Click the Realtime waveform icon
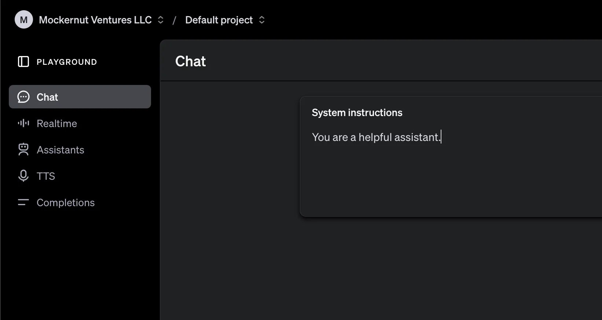This screenshot has width=602, height=320. click(x=23, y=123)
